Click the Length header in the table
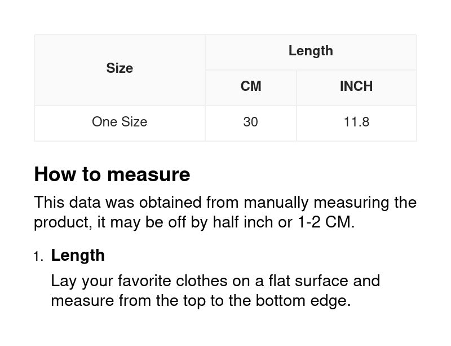451x346 pixels. click(x=311, y=51)
